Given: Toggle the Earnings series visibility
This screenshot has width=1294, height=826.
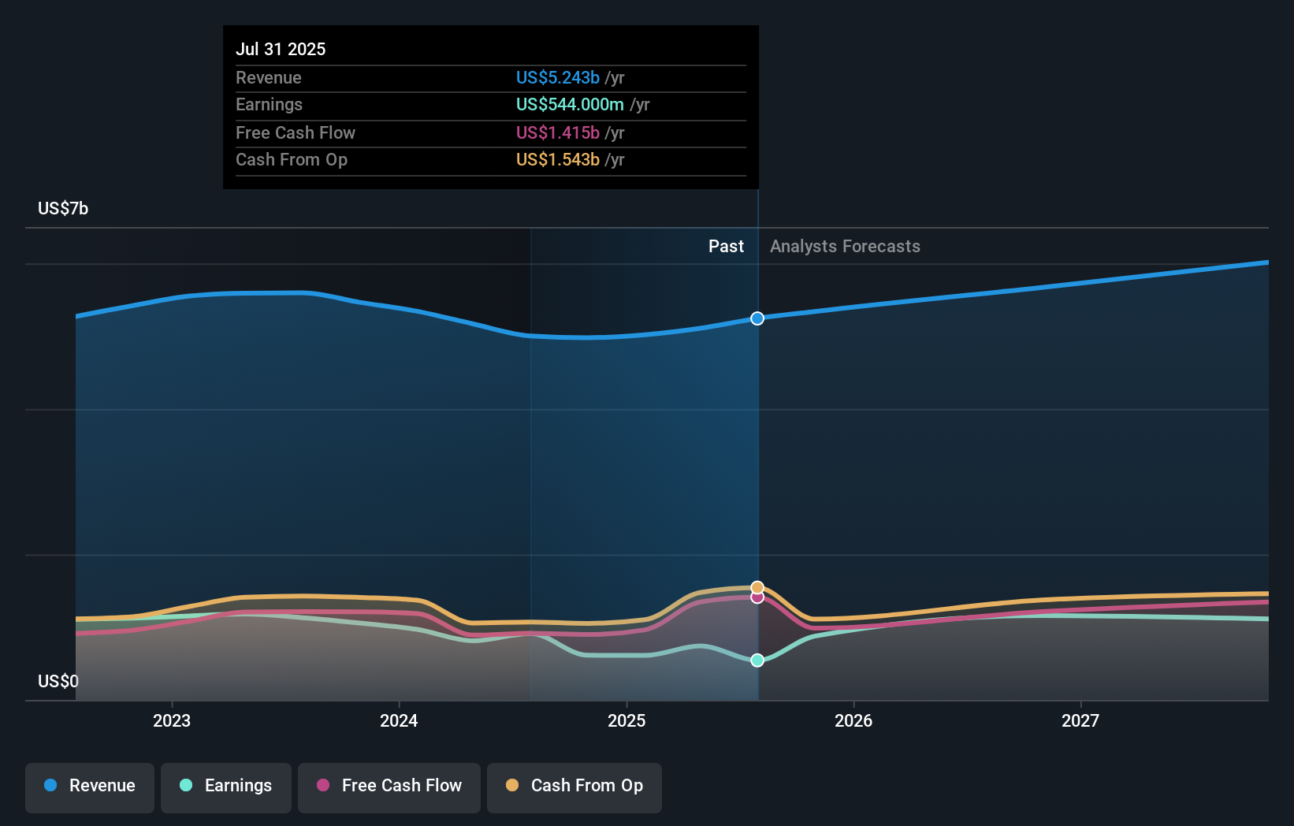Looking at the screenshot, I should (225, 787).
